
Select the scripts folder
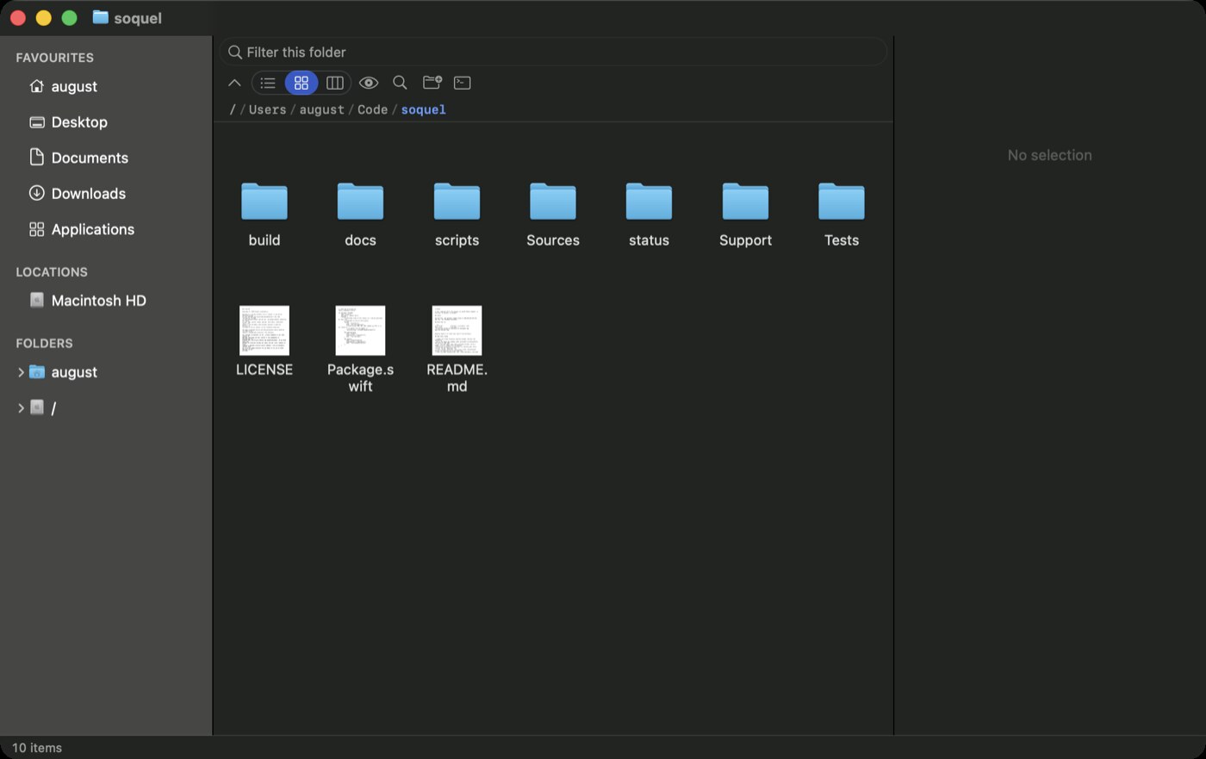[x=457, y=215]
